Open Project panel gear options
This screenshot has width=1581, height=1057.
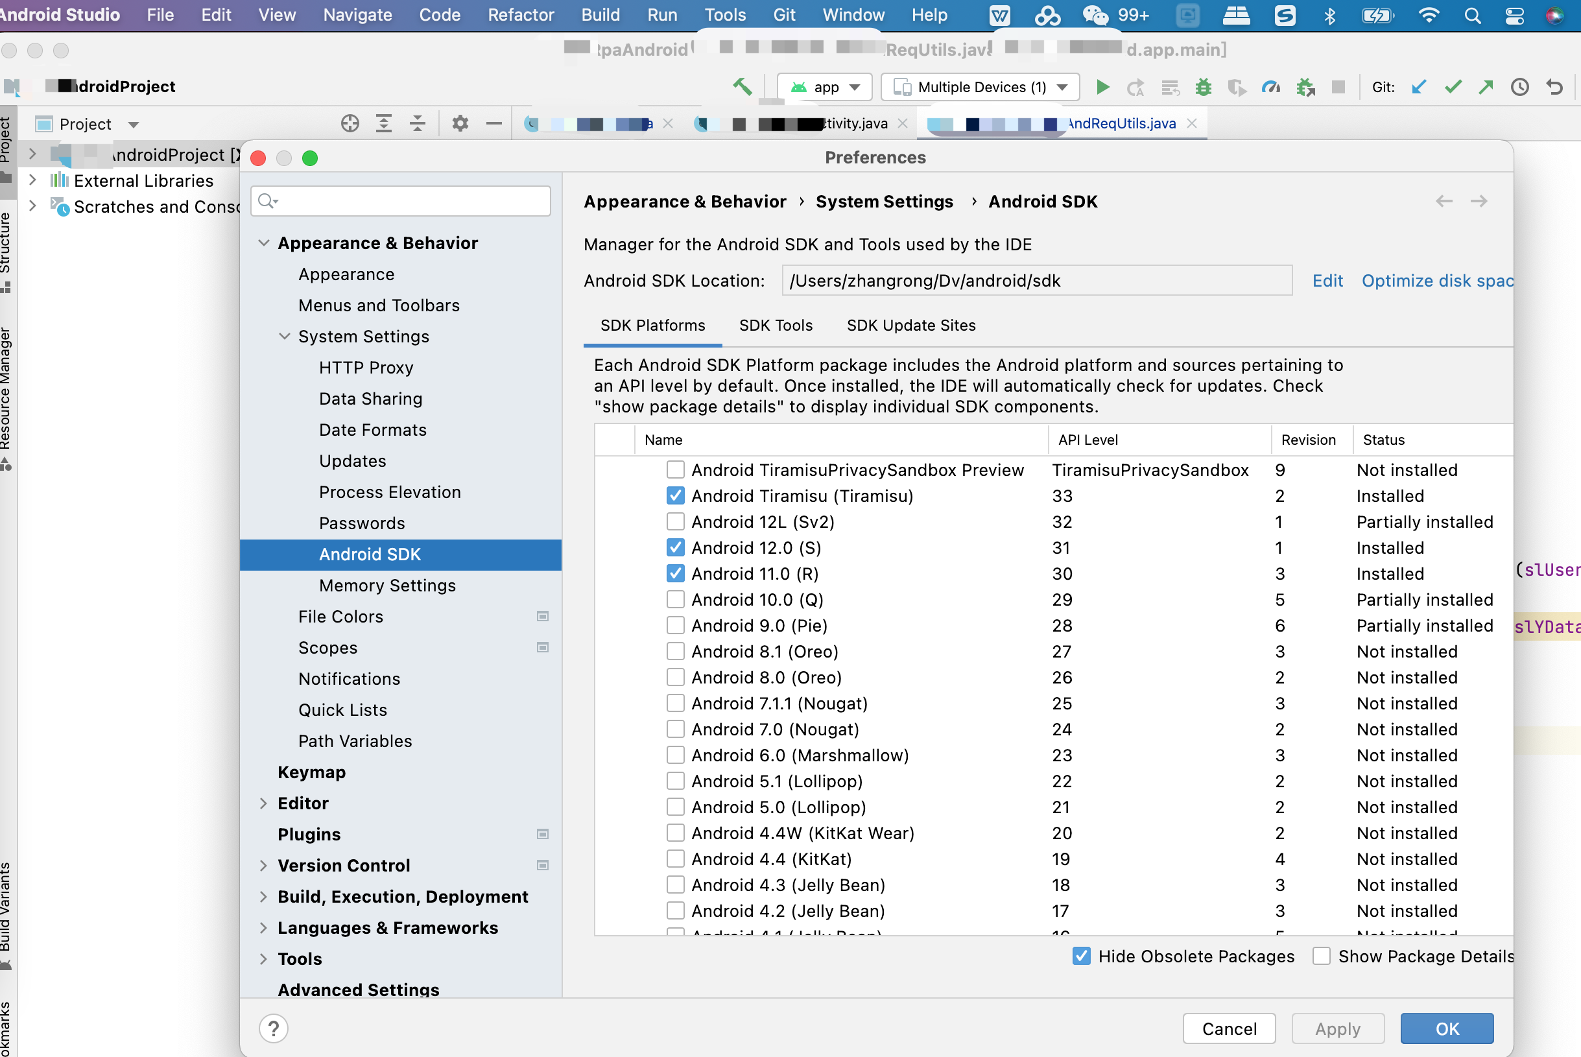pyautogui.click(x=460, y=123)
